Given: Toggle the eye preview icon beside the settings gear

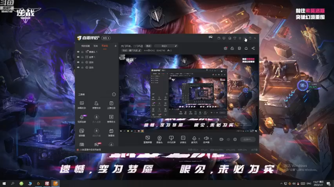Looking at the screenshot, I should (228, 139).
